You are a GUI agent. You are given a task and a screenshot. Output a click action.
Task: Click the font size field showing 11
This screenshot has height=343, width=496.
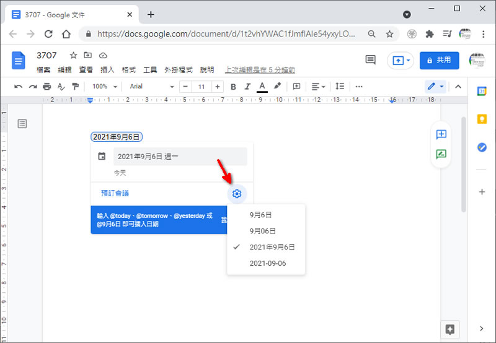tap(201, 87)
